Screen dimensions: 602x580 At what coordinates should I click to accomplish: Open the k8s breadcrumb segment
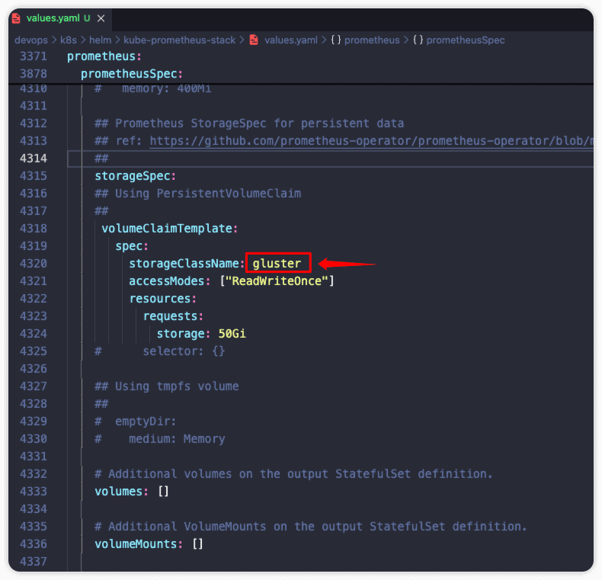(x=69, y=40)
